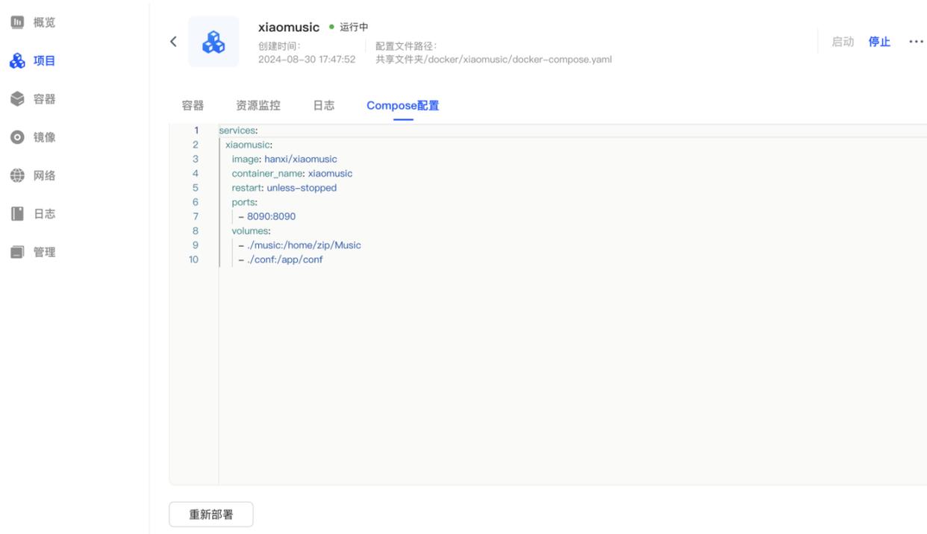Image resolution: width=927 pixels, height=534 pixels.
Task: Open the three-dot more options menu
Action: (916, 42)
